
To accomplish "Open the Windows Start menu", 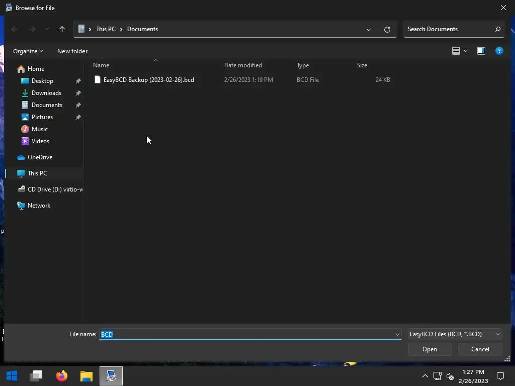I will [12, 376].
